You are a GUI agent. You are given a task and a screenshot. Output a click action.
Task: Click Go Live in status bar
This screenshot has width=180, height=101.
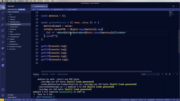pos(159,100)
